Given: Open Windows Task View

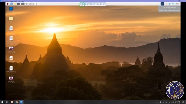Looking at the screenshot, I should point(7,102).
